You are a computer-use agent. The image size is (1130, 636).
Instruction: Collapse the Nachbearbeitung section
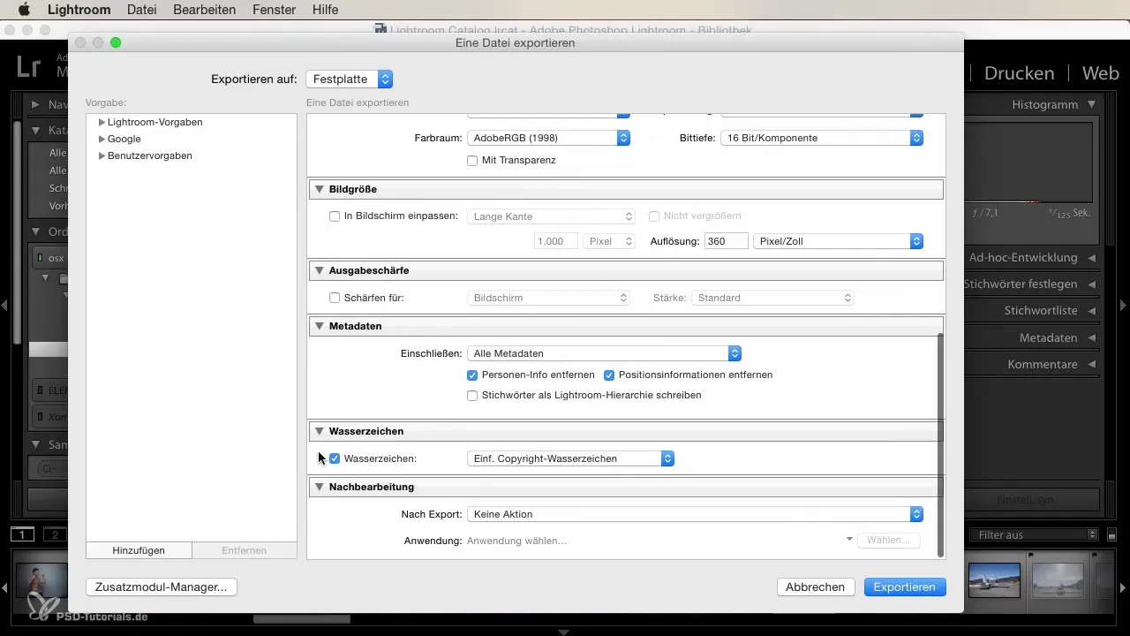tap(319, 487)
